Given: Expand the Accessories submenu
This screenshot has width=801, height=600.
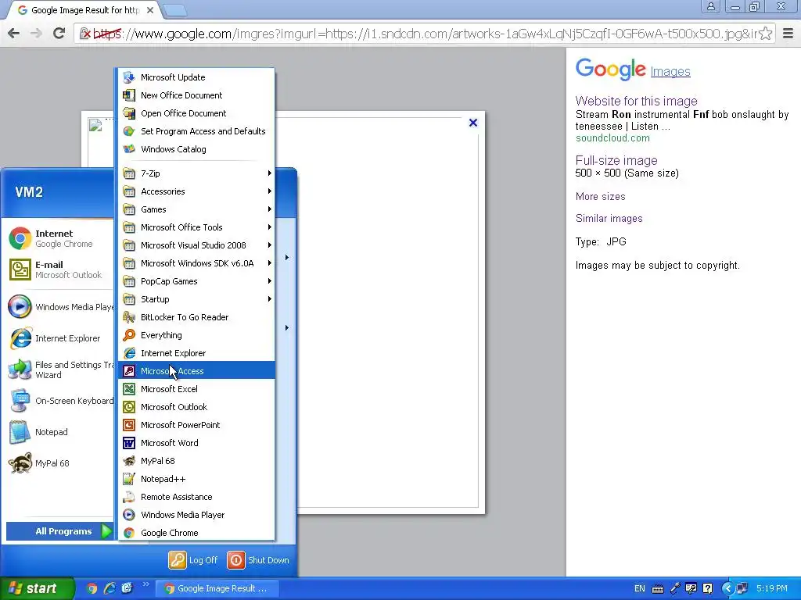Looking at the screenshot, I should (196, 191).
